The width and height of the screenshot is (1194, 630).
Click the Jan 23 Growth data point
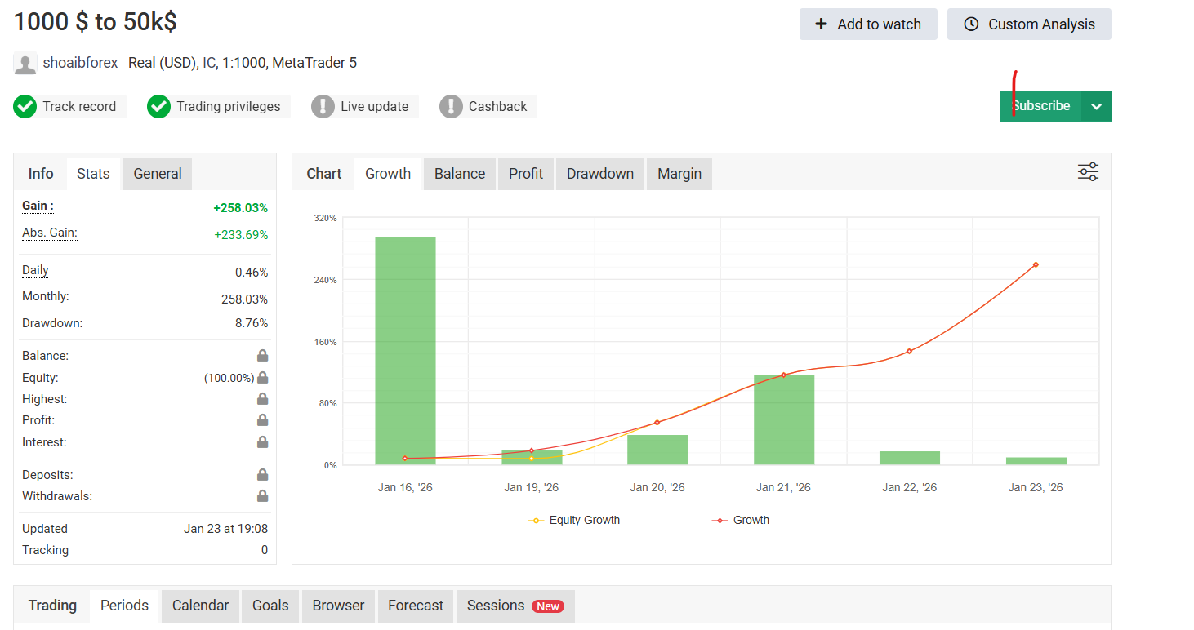[x=1036, y=264]
